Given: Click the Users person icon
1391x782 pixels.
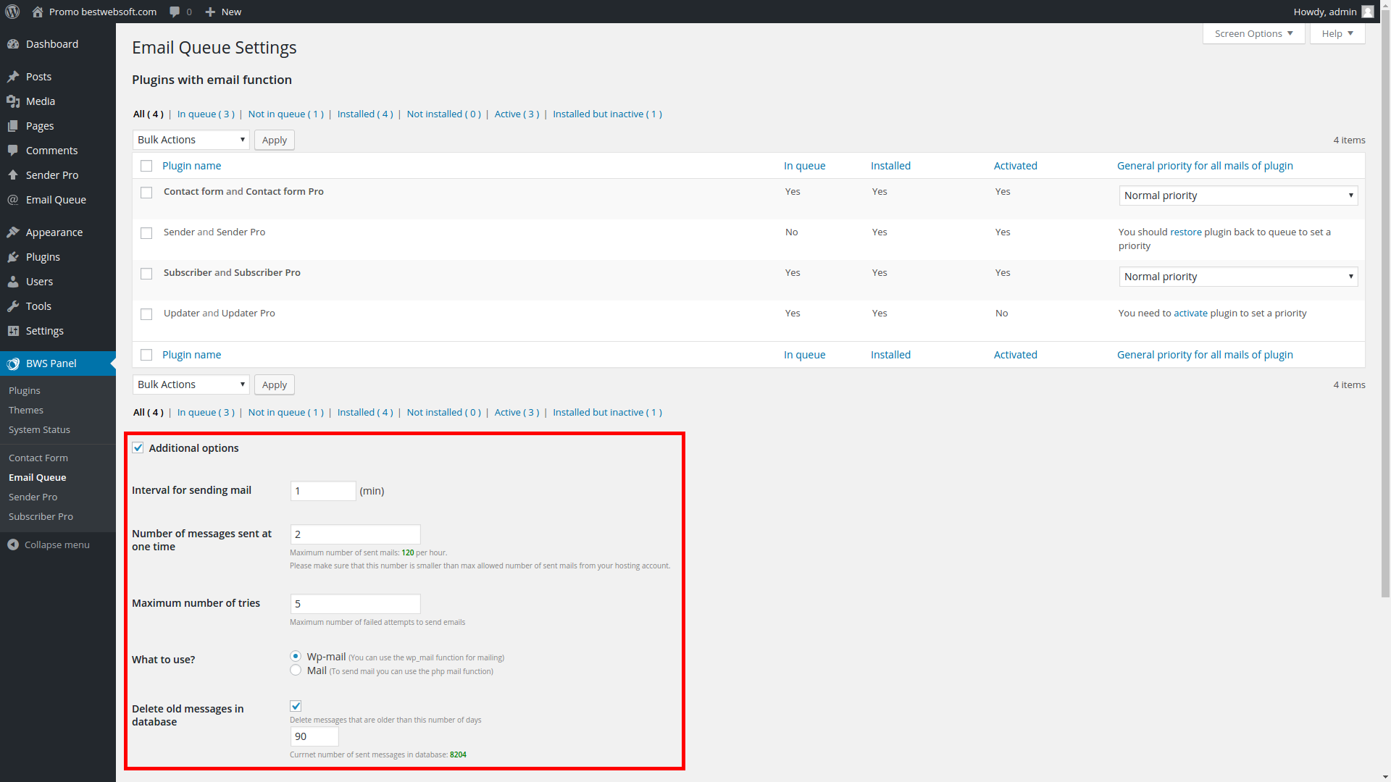Looking at the screenshot, I should coord(13,282).
